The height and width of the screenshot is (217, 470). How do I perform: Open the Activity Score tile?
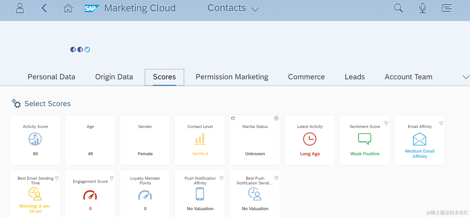tap(35, 140)
